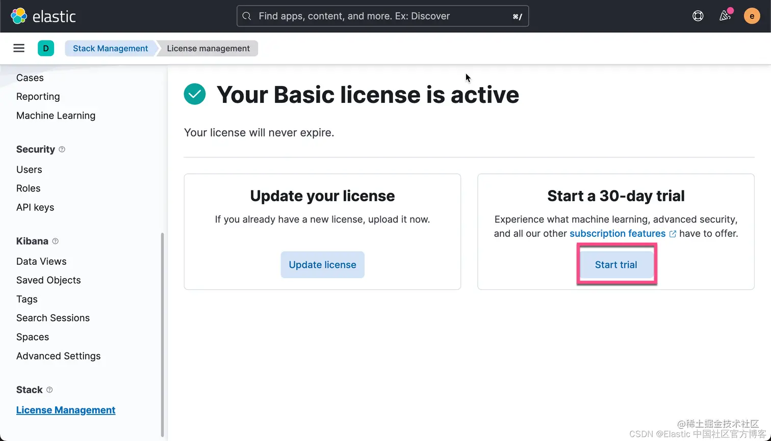Go to Stack Management breadcrumb
The image size is (771, 441).
[x=110, y=48]
